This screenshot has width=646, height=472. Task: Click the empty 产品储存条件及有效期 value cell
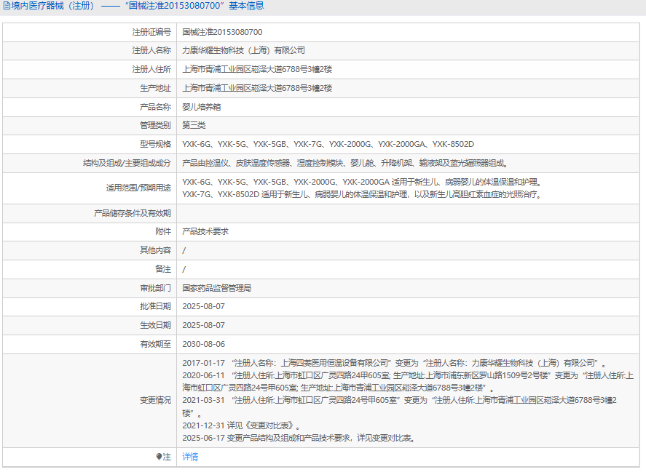(x=408, y=213)
